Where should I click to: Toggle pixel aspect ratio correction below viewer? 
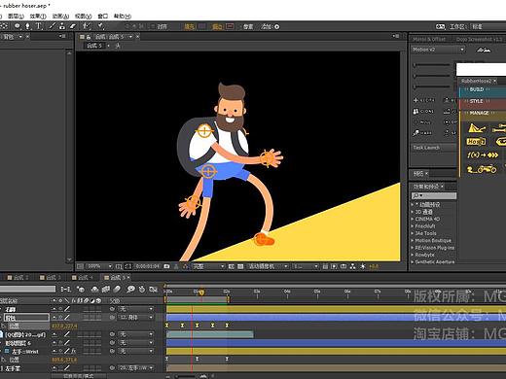pos(325,266)
